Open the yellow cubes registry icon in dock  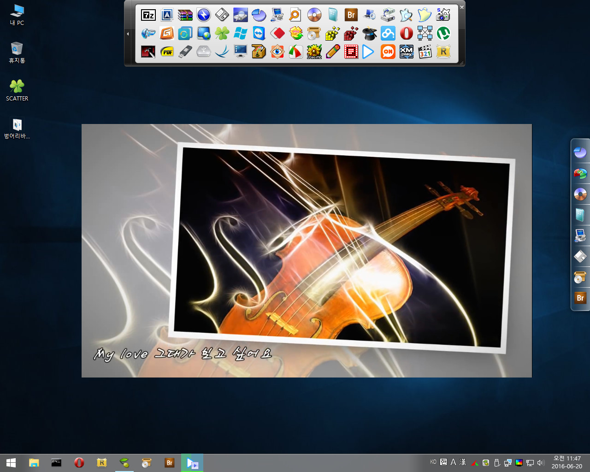click(333, 33)
